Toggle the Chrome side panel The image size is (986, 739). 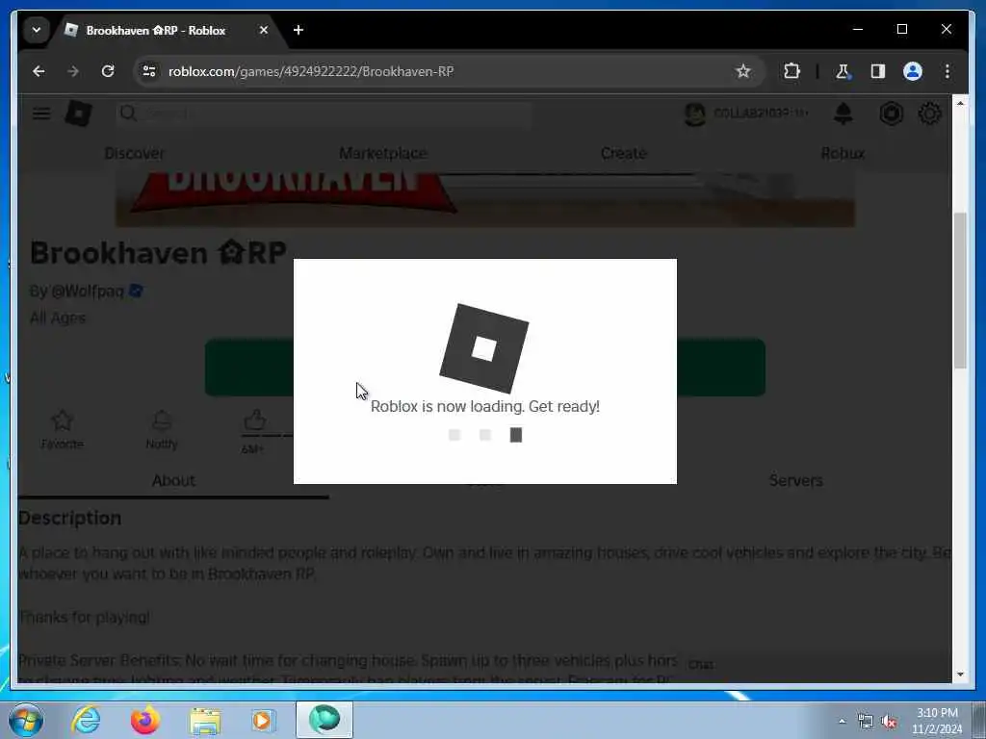click(x=878, y=71)
